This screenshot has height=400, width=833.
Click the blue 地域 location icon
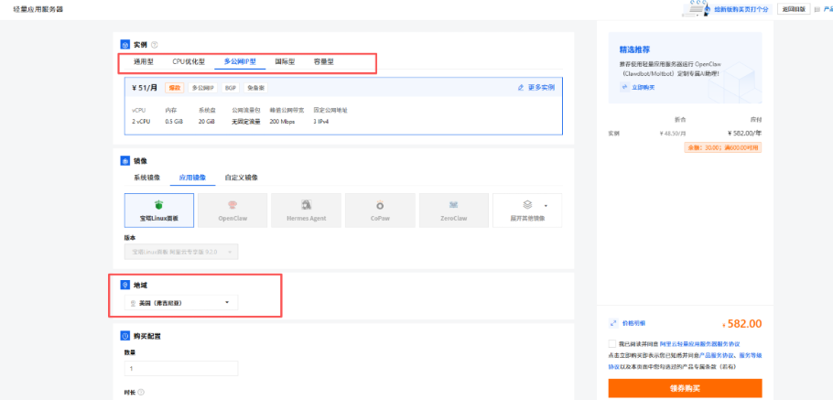[124, 286]
